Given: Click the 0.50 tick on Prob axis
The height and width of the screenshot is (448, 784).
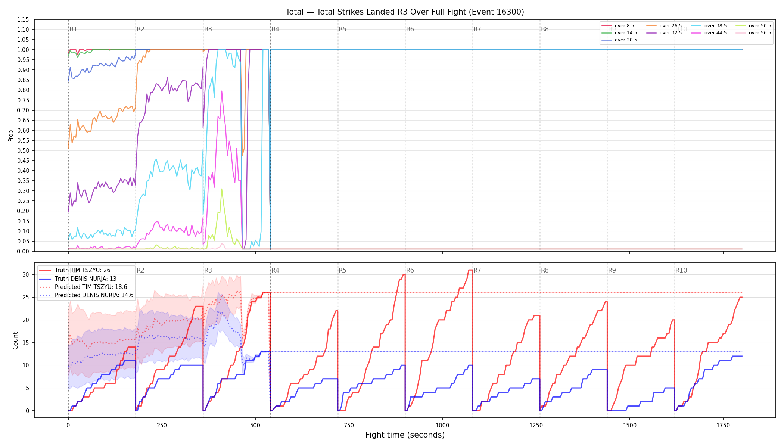Looking at the screenshot, I should [x=23, y=150].
